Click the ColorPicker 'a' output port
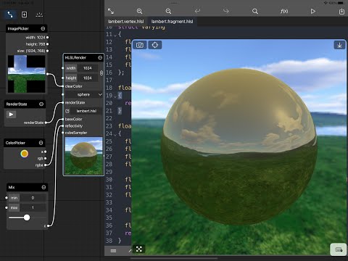Viewport: 348px width, 261px height. 45,152
